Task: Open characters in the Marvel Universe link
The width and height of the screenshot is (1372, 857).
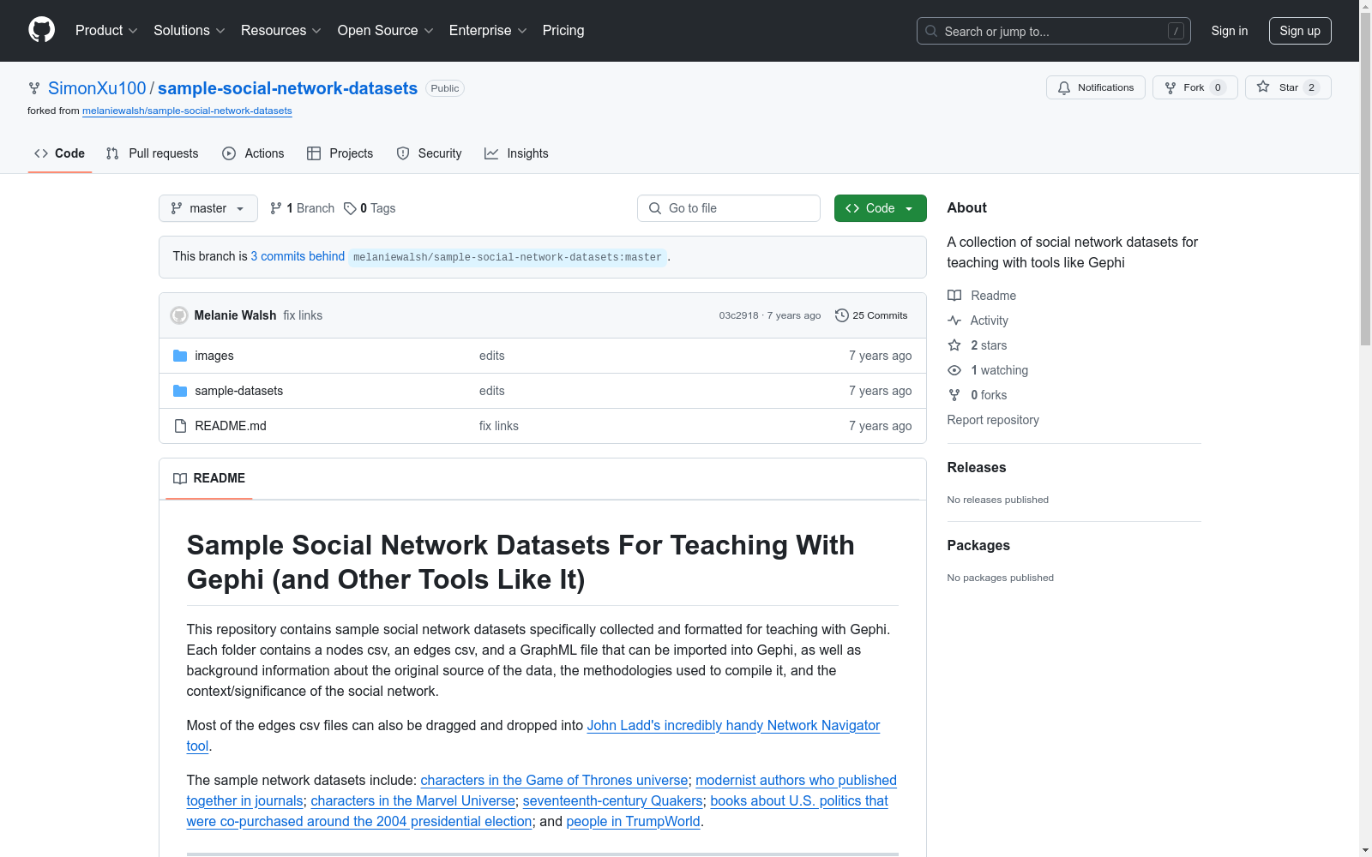Action: 412,800
